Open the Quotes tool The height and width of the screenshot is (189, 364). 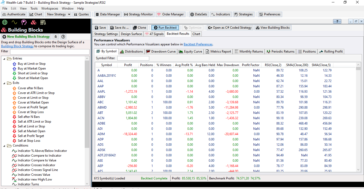click(82, 14)
